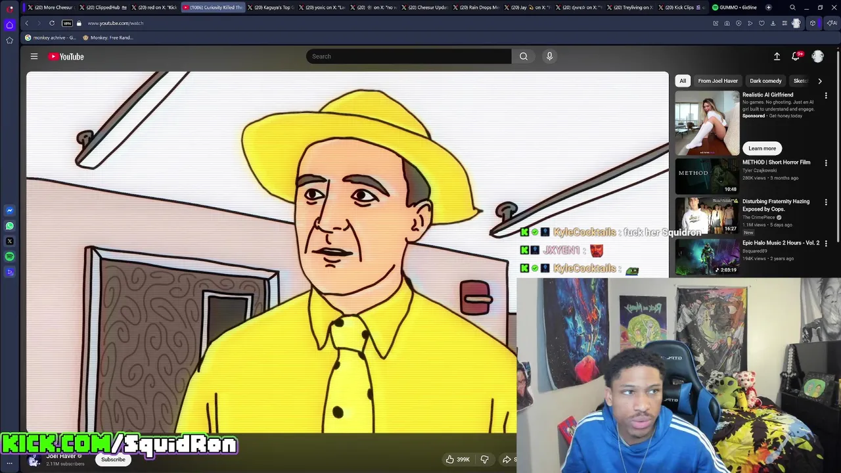Open a new browser tab with plus
Viewport: 841px width, 473px height.
coord(769,7)
